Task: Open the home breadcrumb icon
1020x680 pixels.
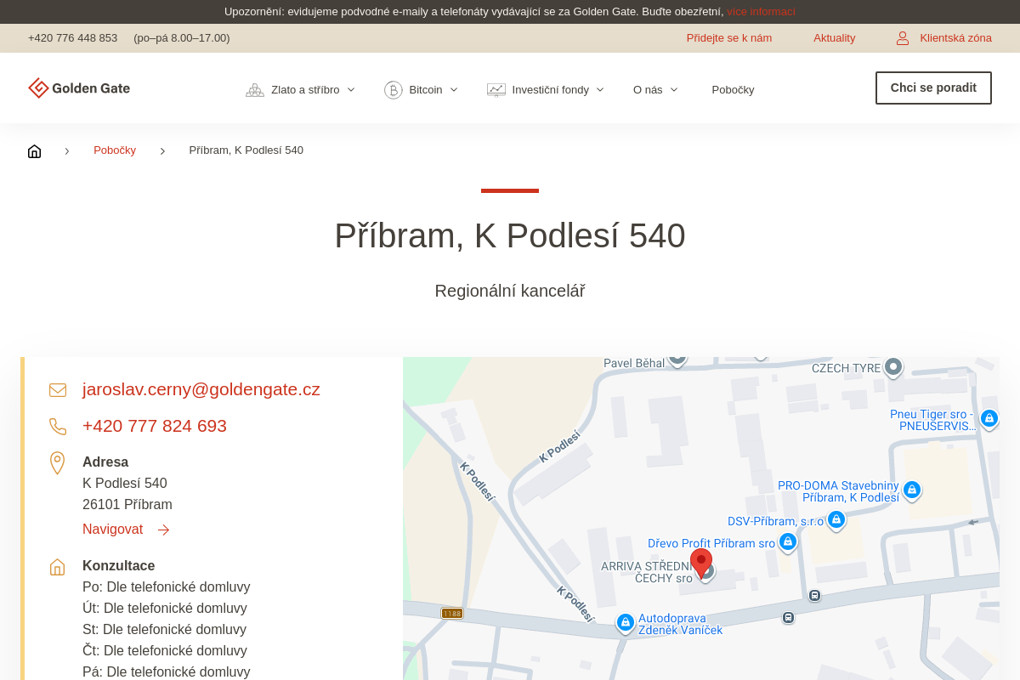Action: pyautogui.click(x=34, y=151)
